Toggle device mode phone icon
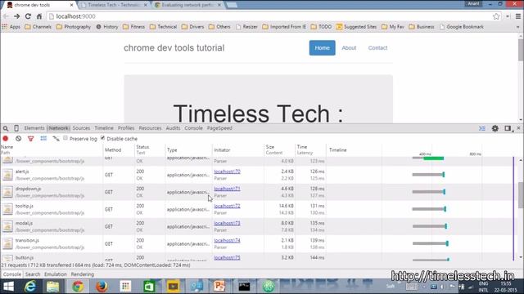The width and height of the screenshot is (524, 294). (16, 128)
